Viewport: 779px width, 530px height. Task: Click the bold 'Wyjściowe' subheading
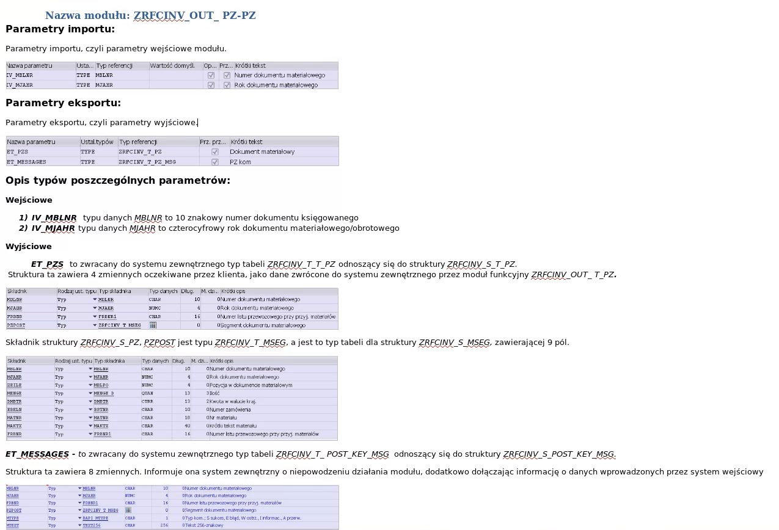pyautogui.click(x=29, y=247)
